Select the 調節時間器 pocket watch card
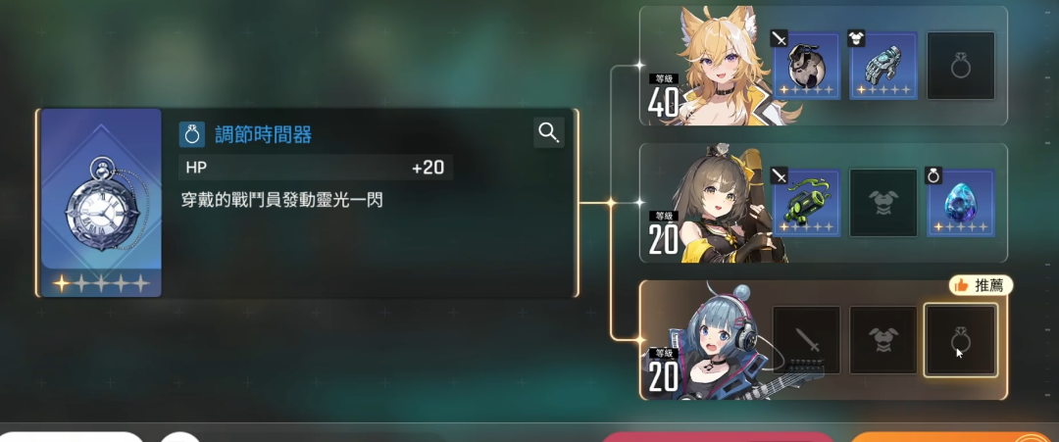1059x442 pixels. 101,203
